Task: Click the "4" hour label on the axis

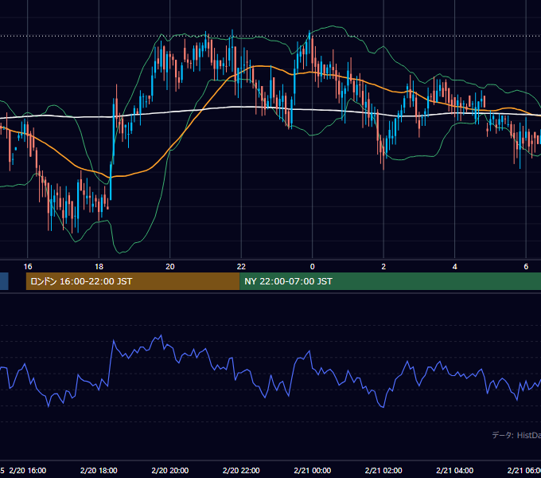Action: tap(455, 266)
